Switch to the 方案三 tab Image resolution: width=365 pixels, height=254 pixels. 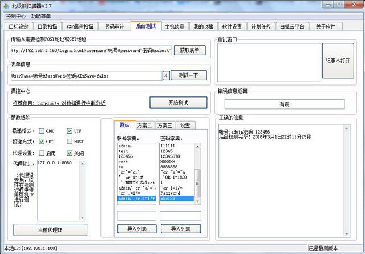pos(165,126)
